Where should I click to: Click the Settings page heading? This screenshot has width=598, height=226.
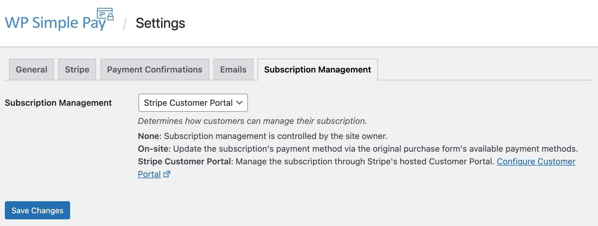pos(160,23)
